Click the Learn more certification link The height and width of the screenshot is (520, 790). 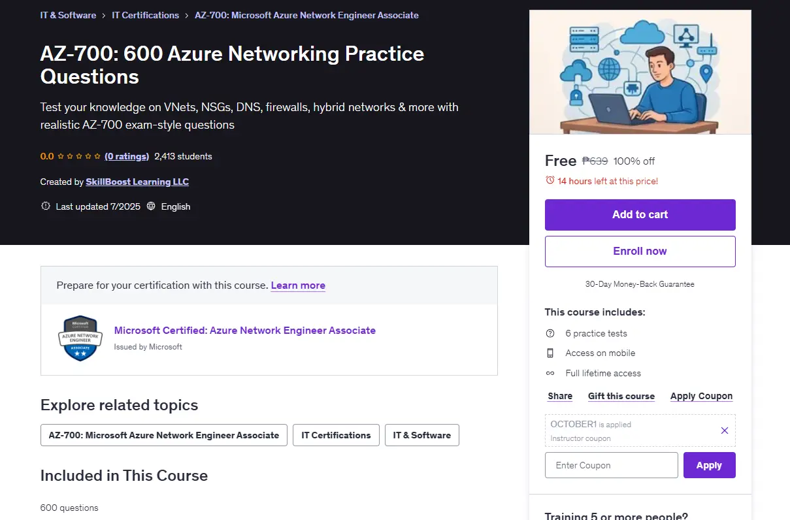[x=298, y=285]
